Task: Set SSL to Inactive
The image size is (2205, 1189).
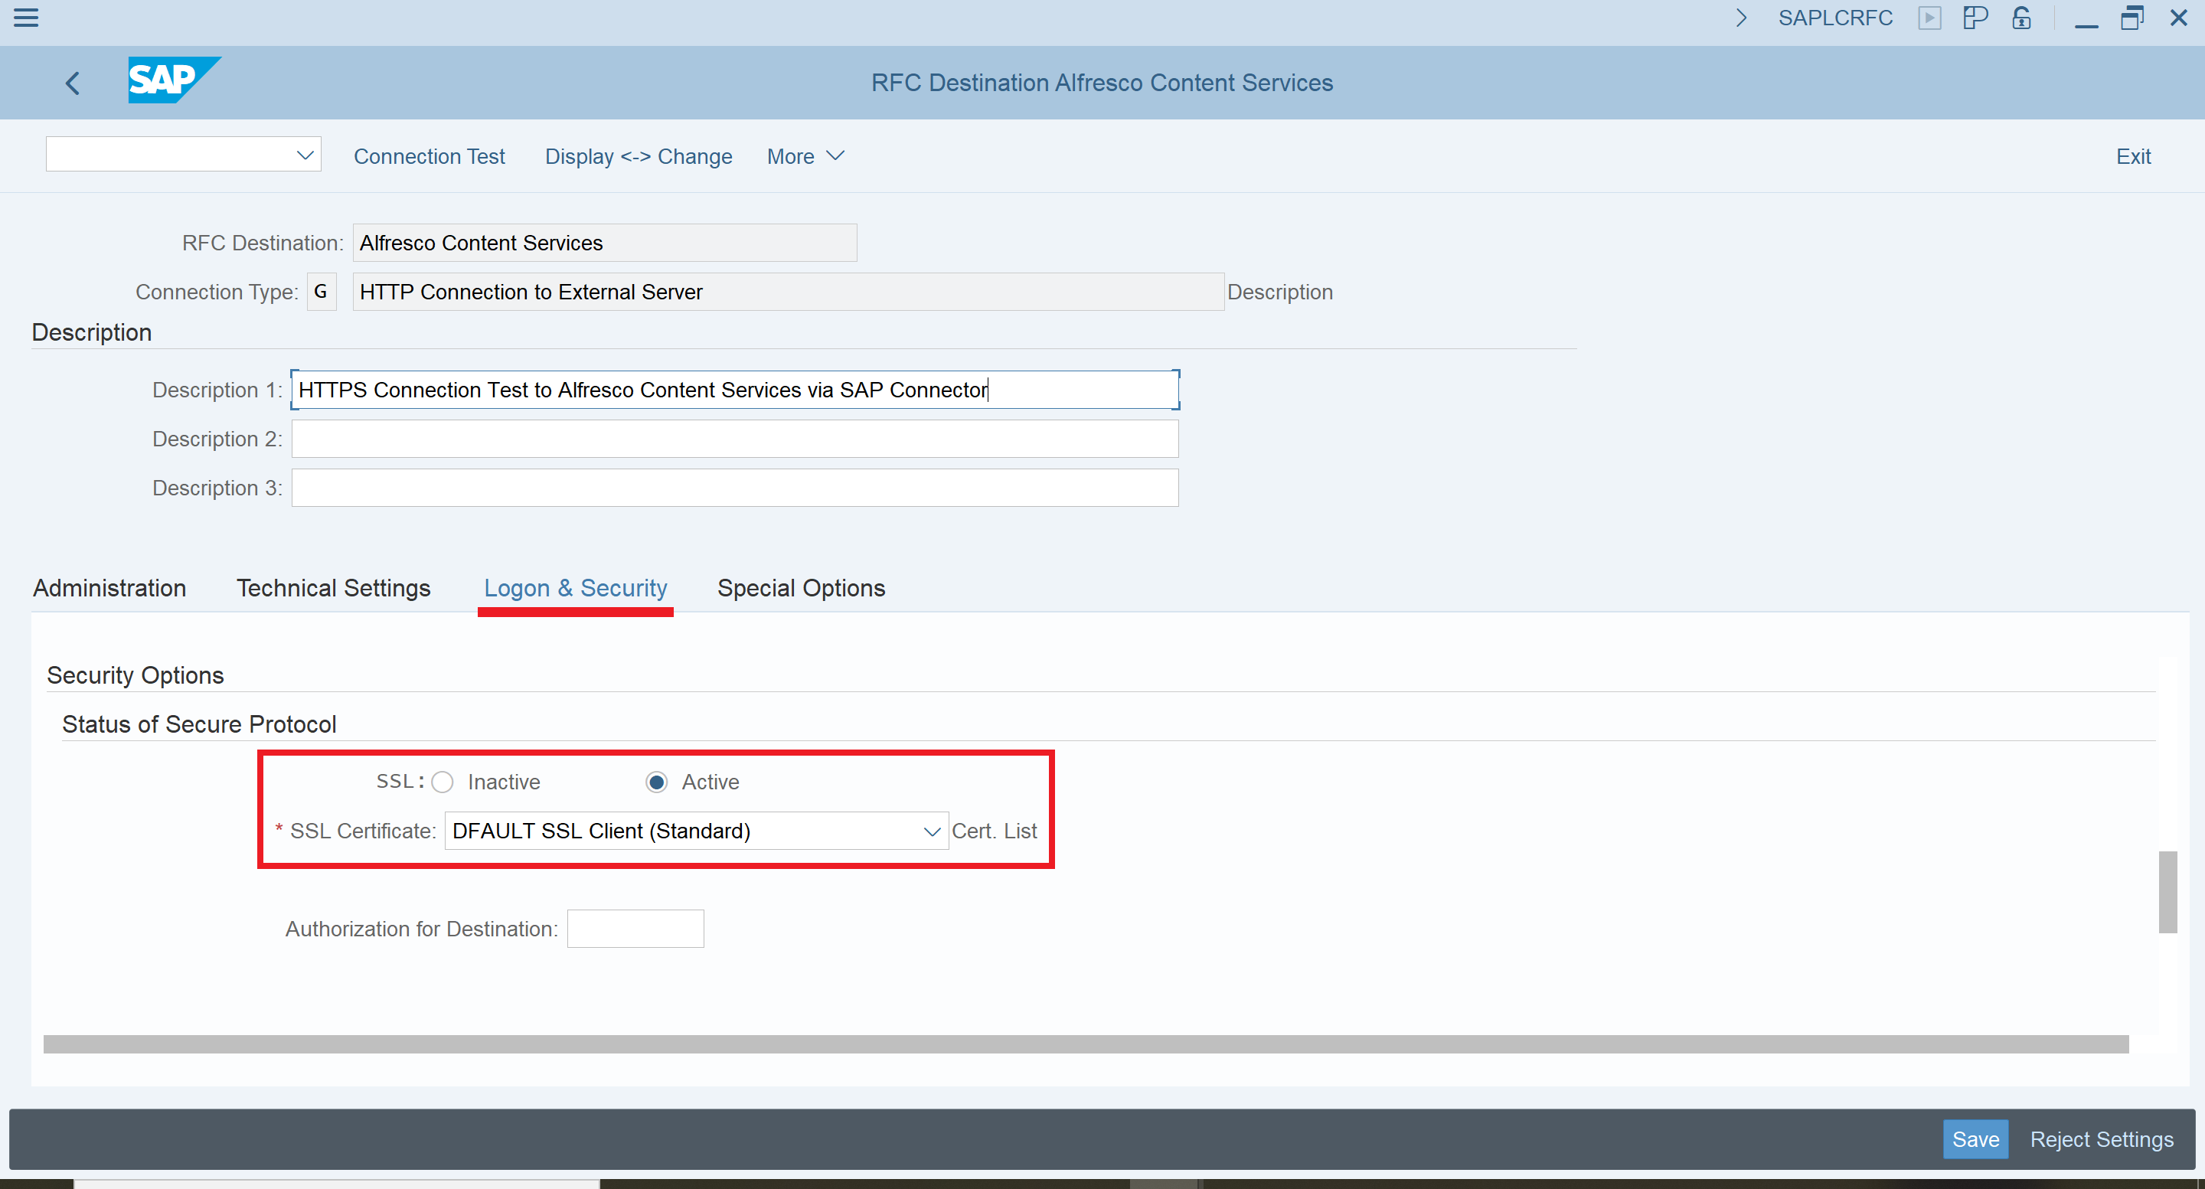Action: (x=443, y=782)
